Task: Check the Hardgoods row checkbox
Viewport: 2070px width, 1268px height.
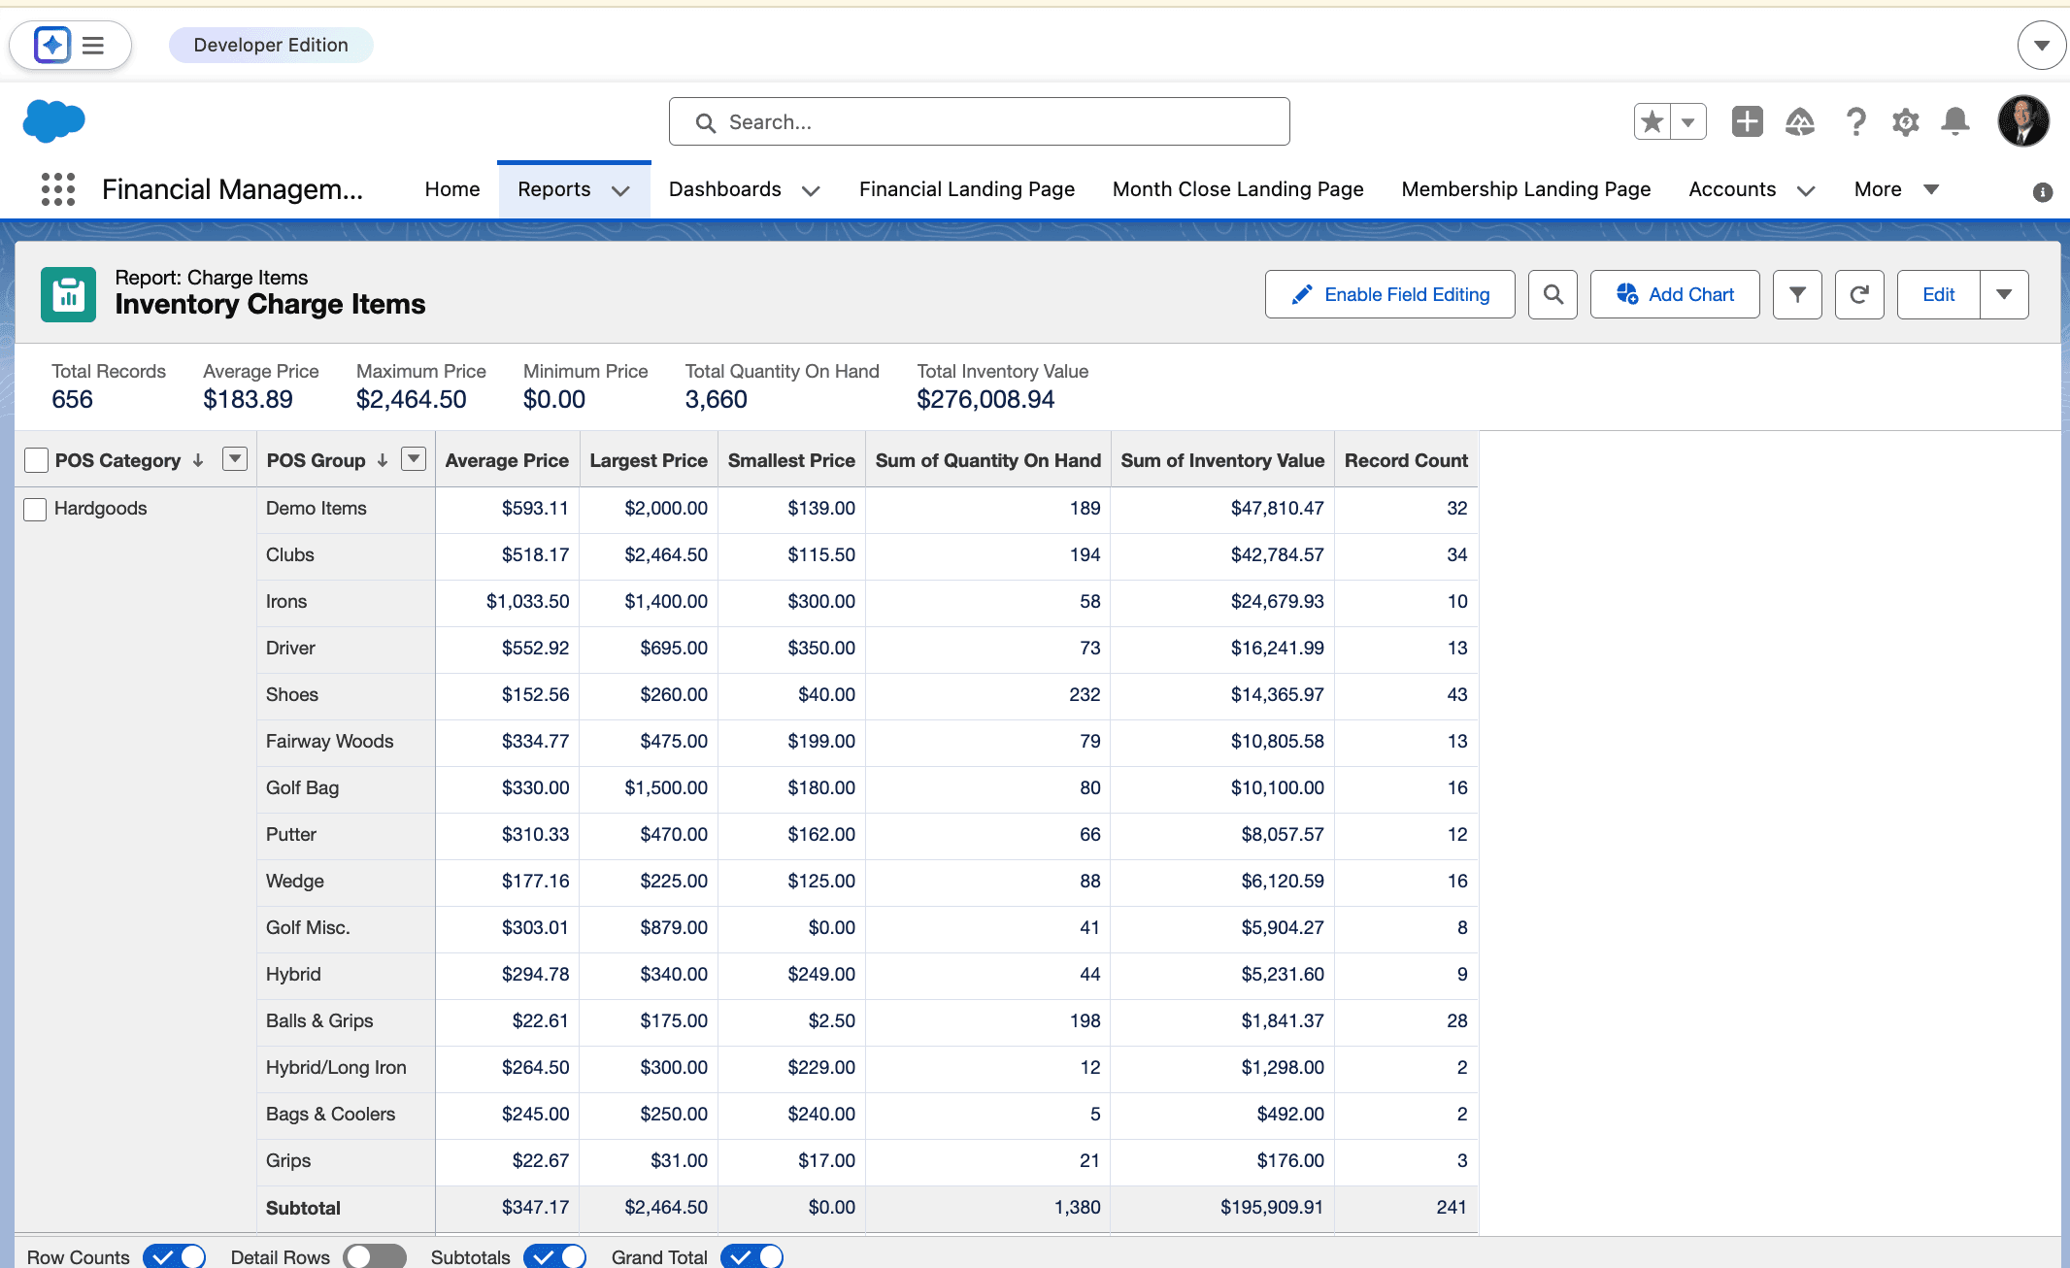Action: [x=35, y=509]
